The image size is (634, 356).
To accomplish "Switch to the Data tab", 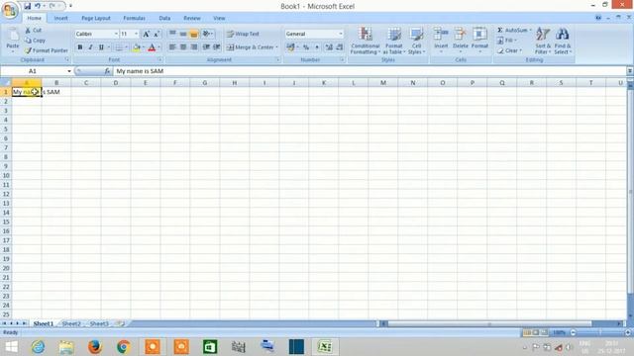I will [164, 18].
